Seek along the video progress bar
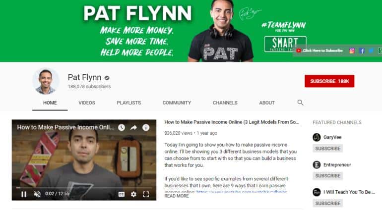This screenshot has width=382, height=213. (84, 188)
